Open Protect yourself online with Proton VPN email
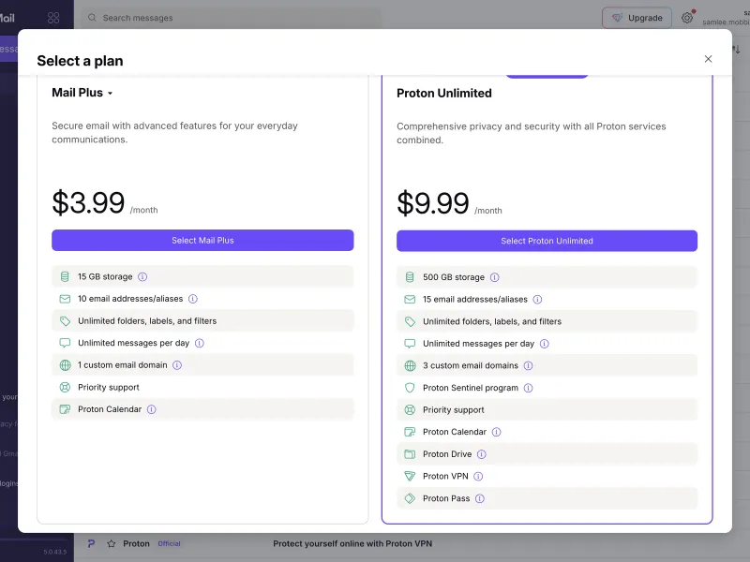 (x=352, y=544)
